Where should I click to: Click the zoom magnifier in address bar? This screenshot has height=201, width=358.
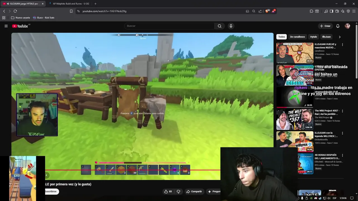[254, 11]
